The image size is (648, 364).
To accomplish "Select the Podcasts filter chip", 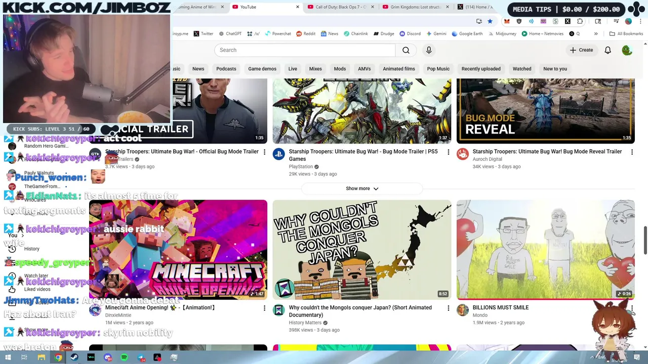I will click(226, 69).
